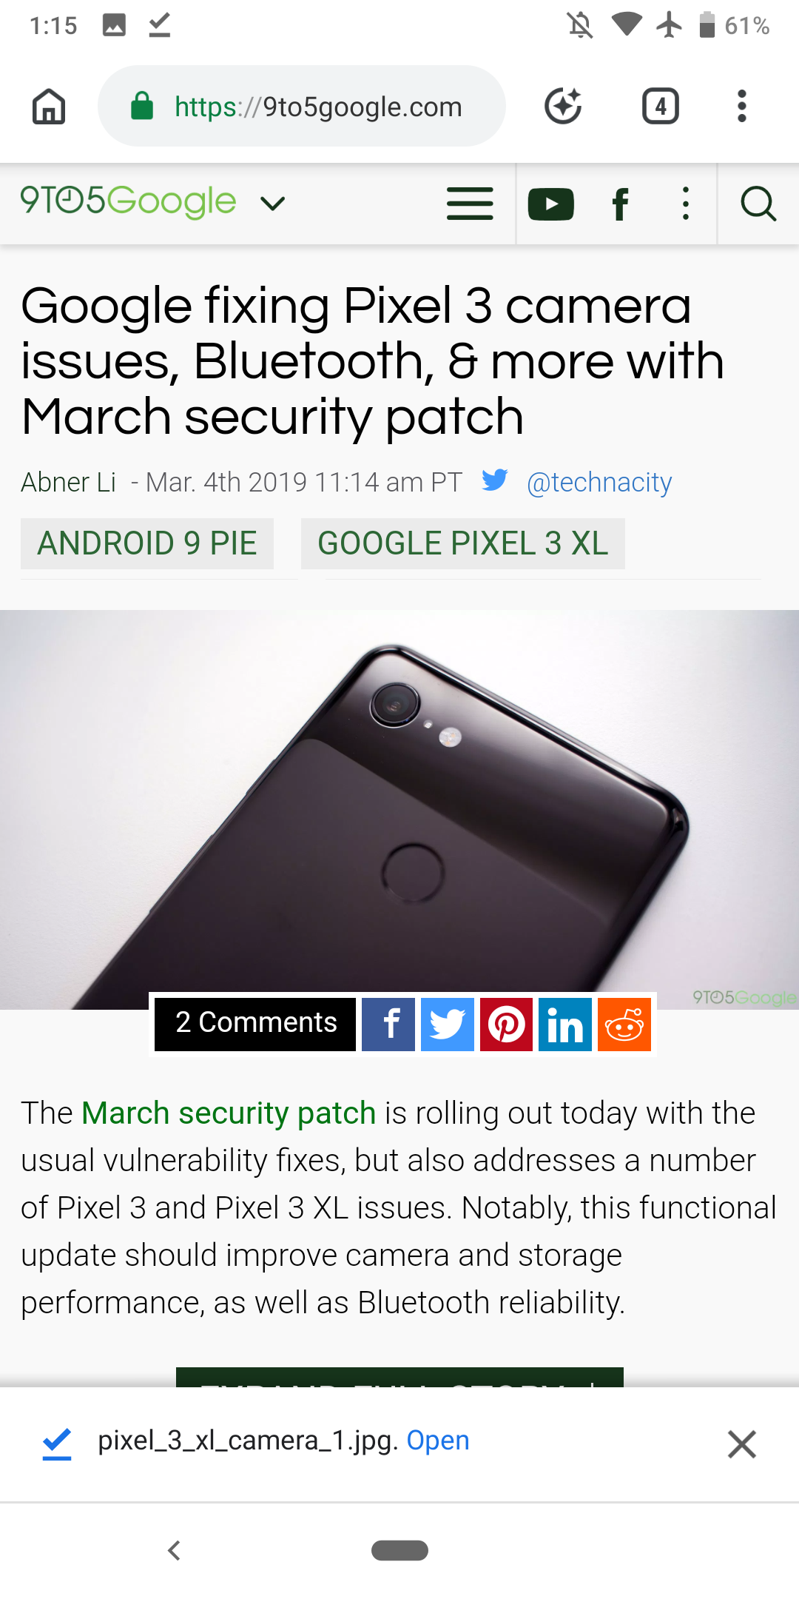Follow the March security patch link

pyautogui.click(x=229, y=1113)
